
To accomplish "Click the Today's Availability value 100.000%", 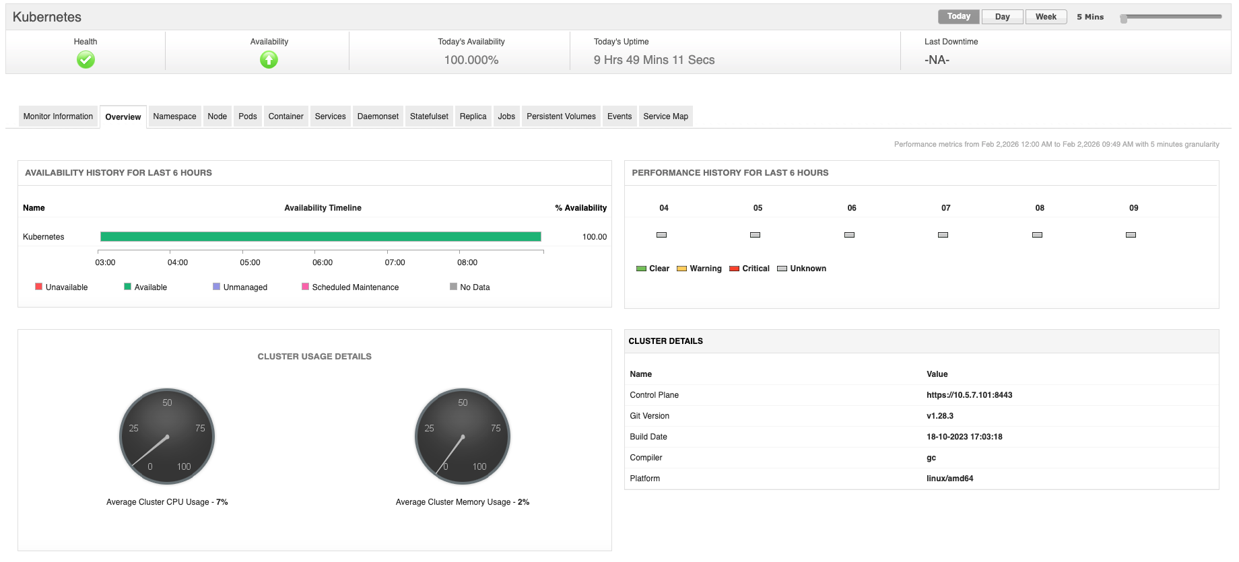I will point(471,60).
